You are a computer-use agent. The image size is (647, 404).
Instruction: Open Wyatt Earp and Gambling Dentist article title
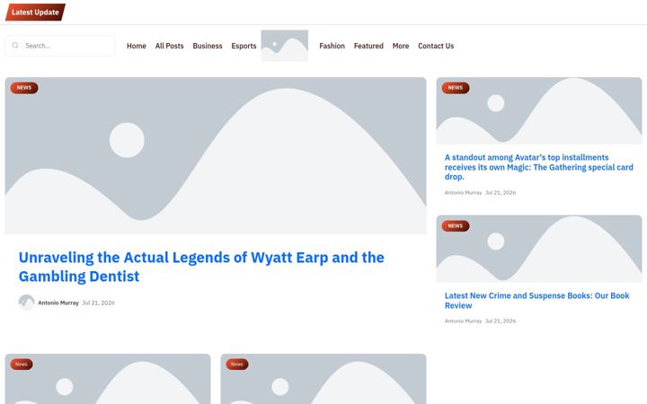click(x=201, y=267)
